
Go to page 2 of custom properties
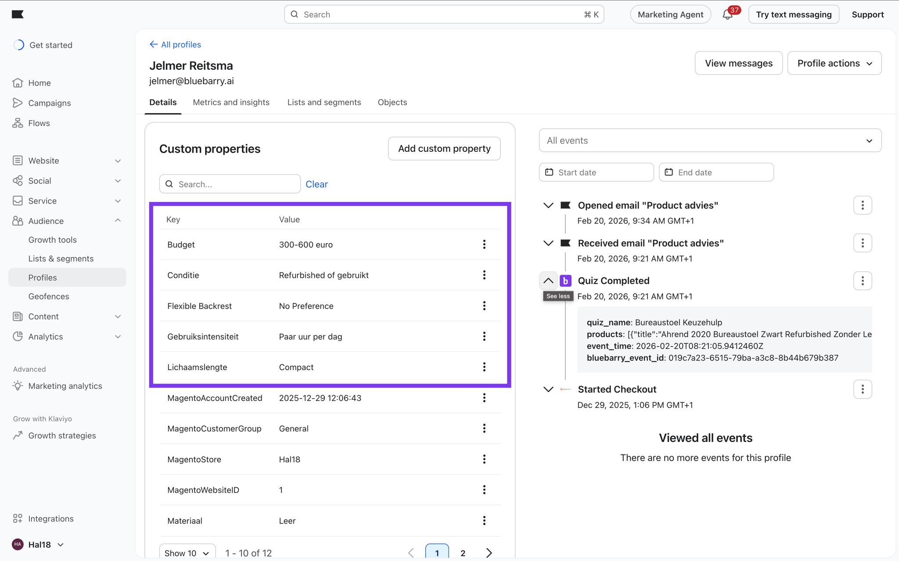pos(463,553)
